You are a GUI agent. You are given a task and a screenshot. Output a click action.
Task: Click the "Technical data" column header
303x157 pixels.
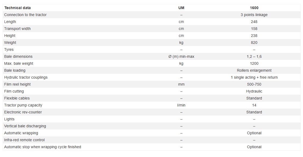click(17, 8)
